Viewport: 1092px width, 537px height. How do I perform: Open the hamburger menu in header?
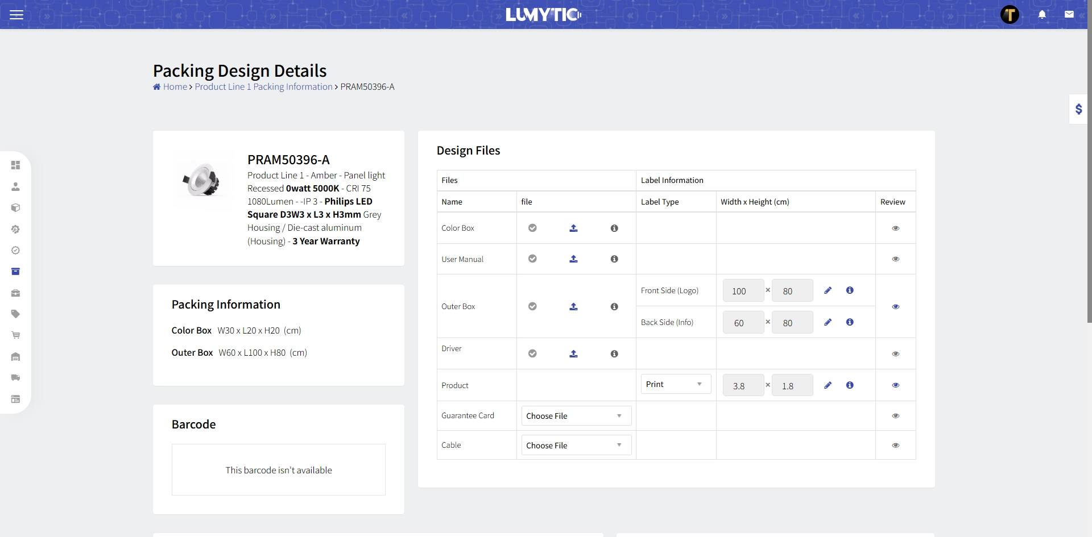click(16, 15)
